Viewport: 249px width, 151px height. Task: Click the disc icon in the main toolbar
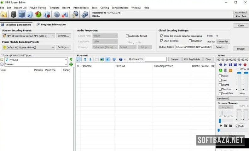coord(57,14)
